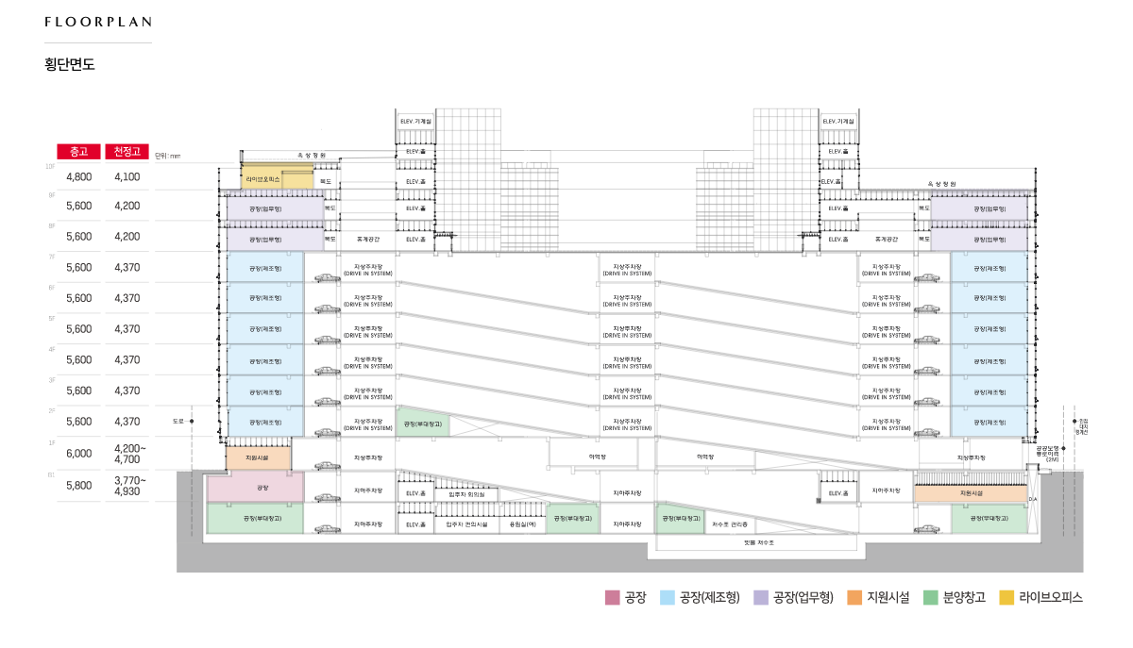Click the green 분양창고 legend swatch
Screen dimensions: 1133x648
coord(930,597)
